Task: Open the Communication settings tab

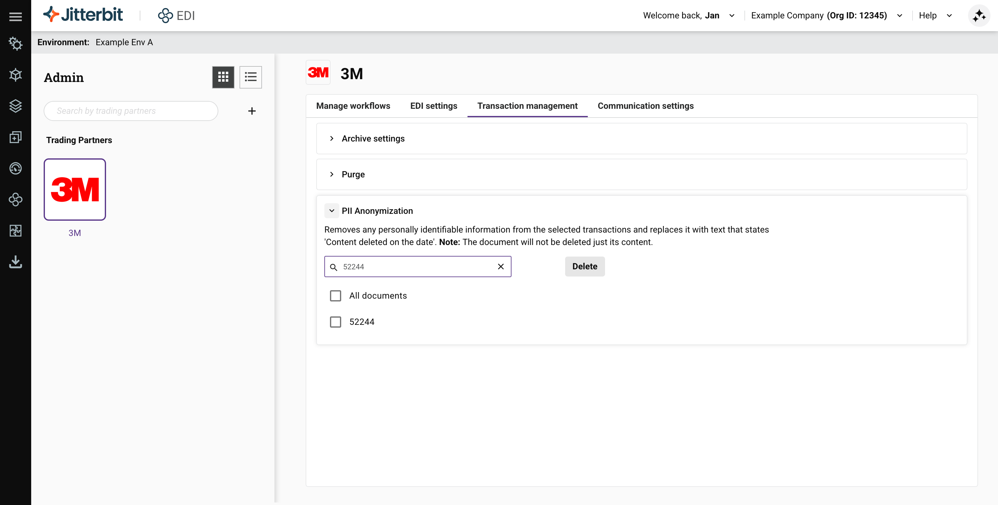Action: tap(646, 106)
